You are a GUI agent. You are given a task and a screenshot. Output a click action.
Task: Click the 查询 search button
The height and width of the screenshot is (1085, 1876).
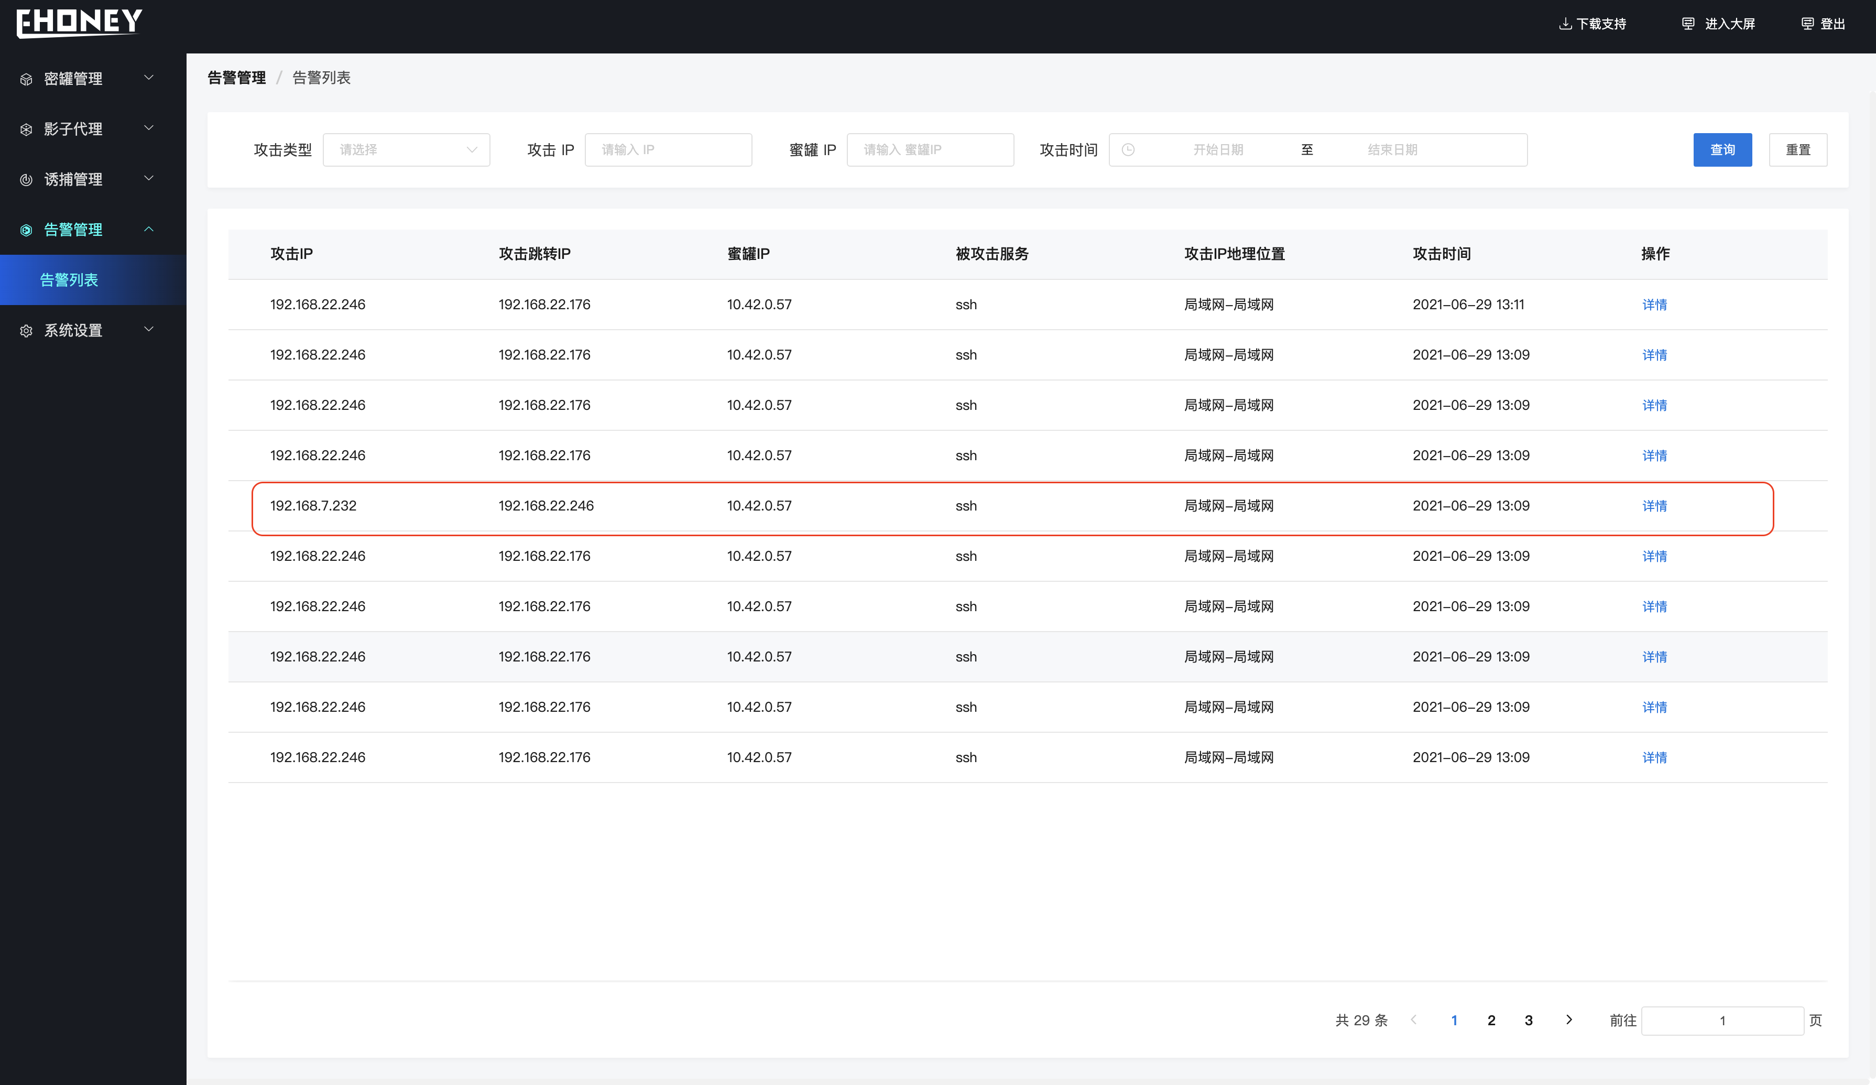(1722, 150)
